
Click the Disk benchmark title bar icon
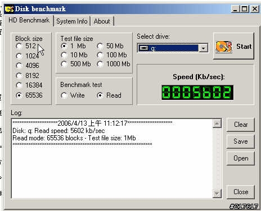9,9
